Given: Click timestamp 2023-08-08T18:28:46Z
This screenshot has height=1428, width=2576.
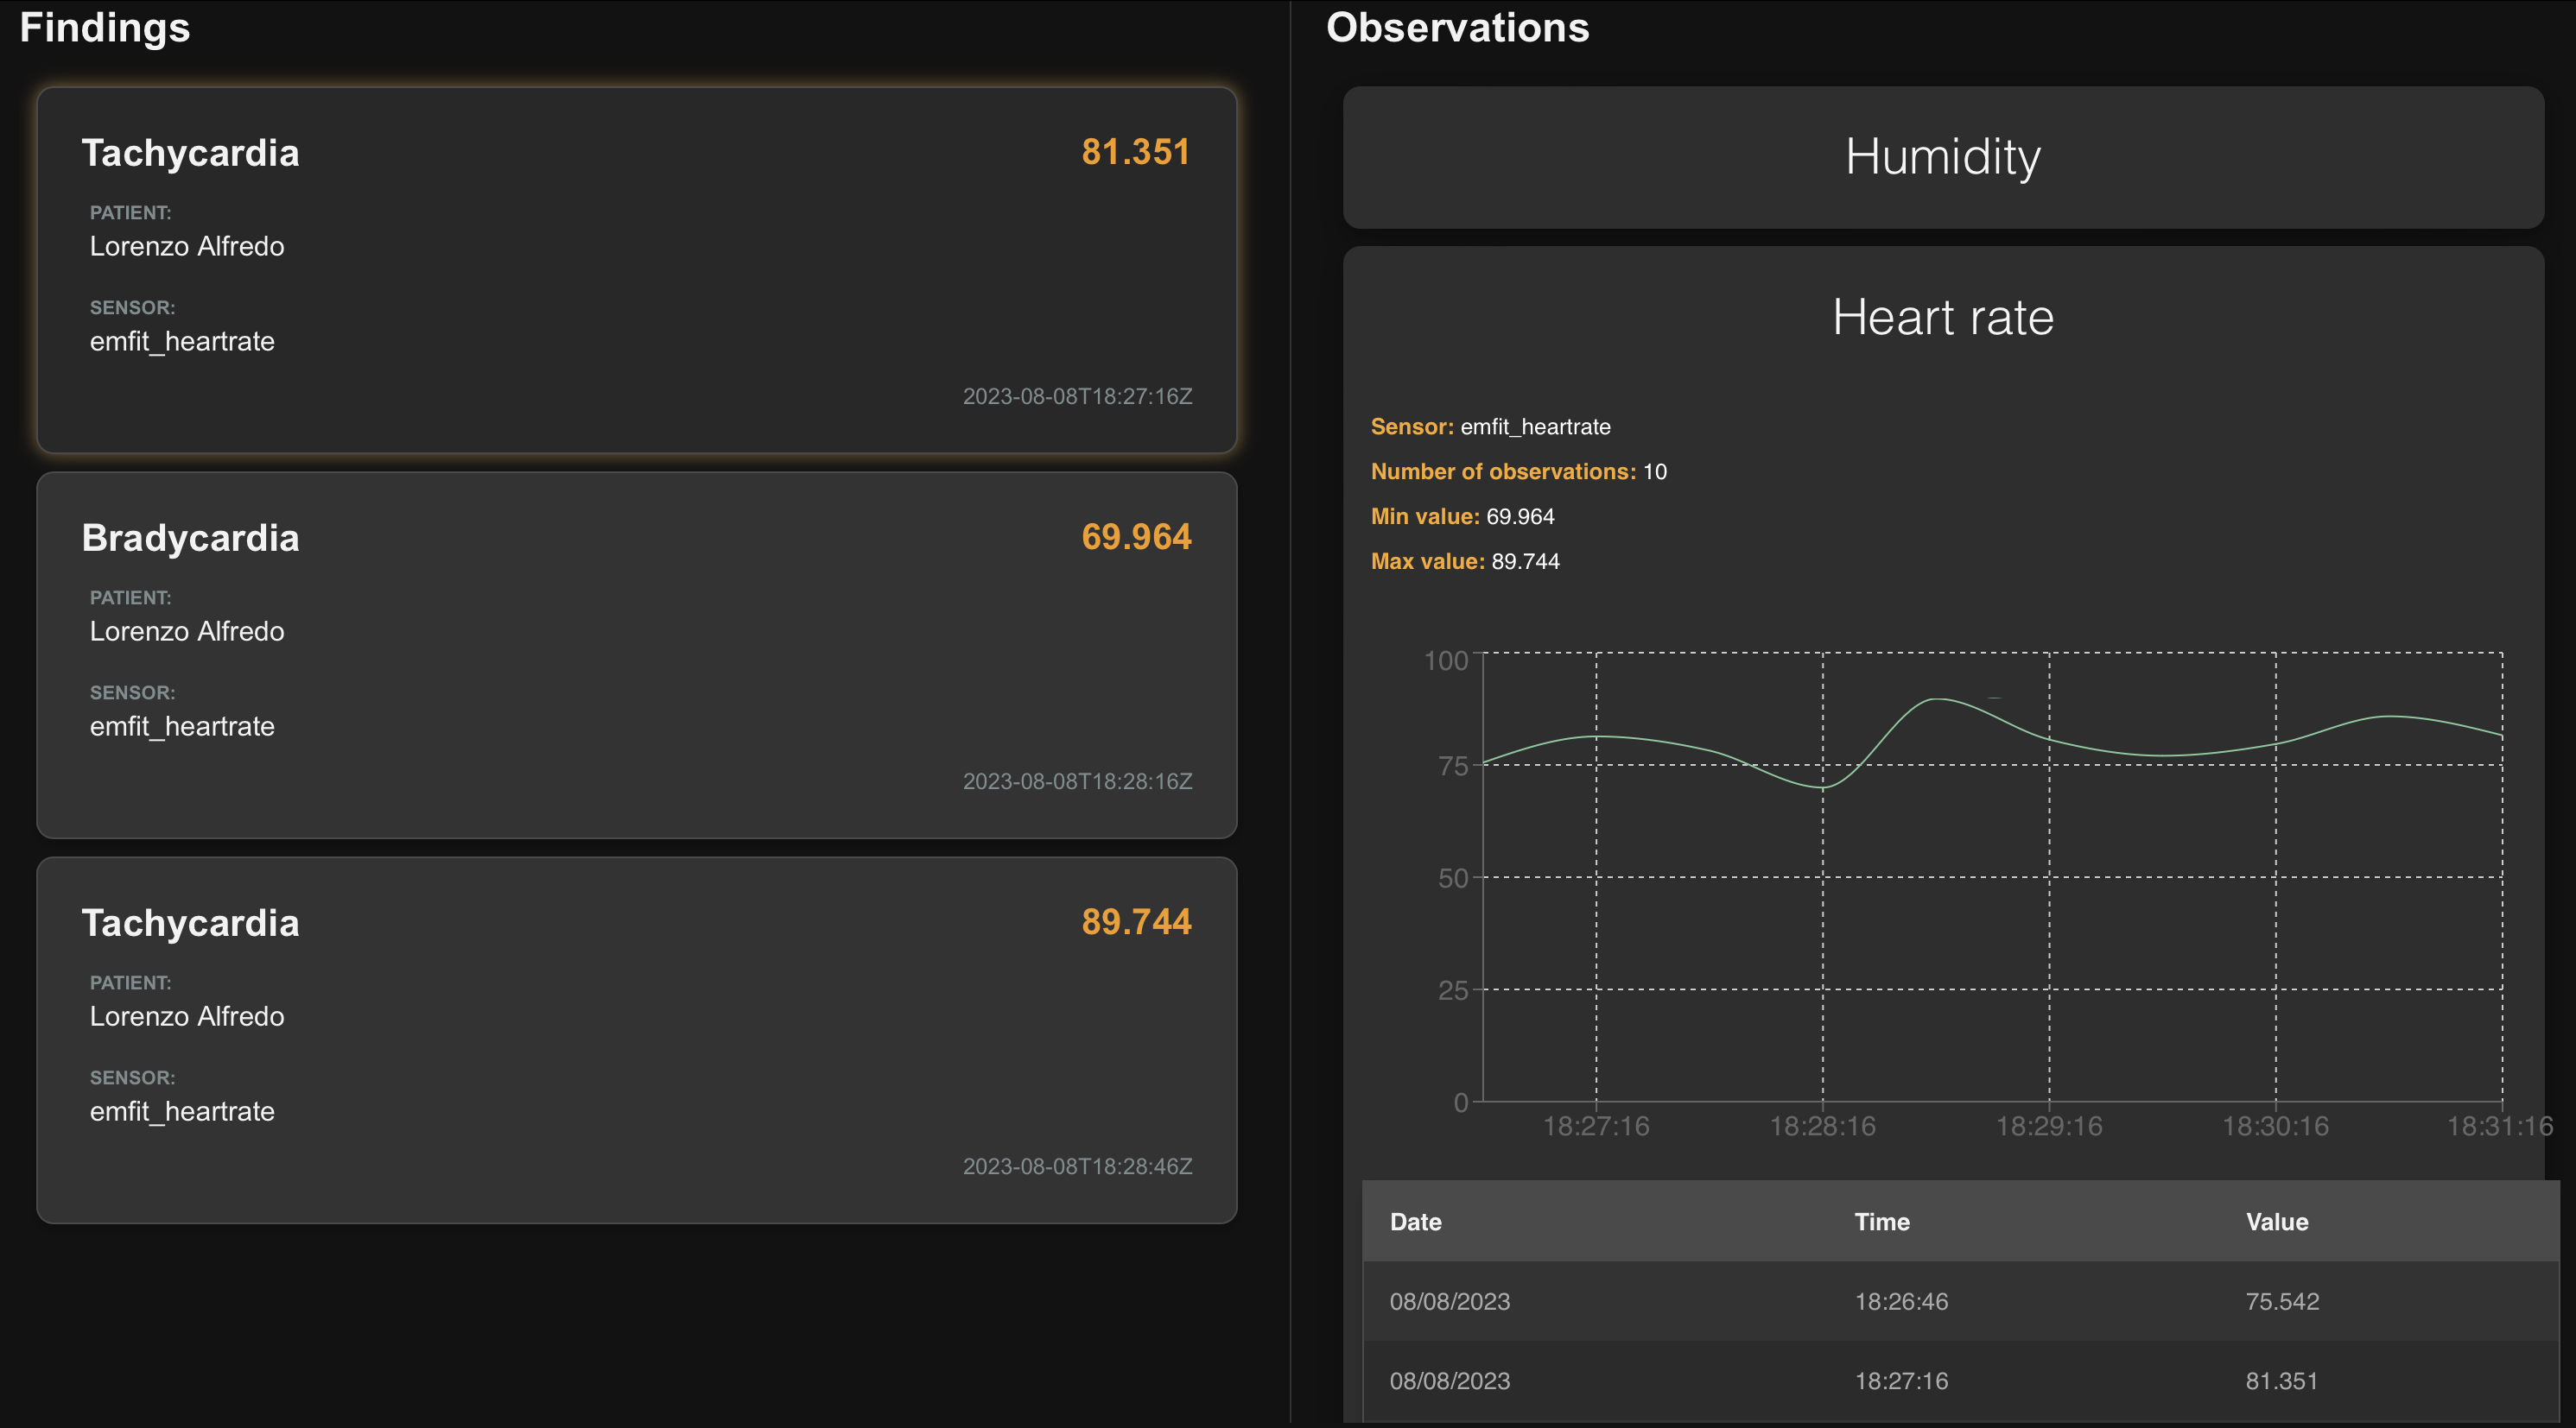Looking at the screenshot, I should pos(1077,1166).
